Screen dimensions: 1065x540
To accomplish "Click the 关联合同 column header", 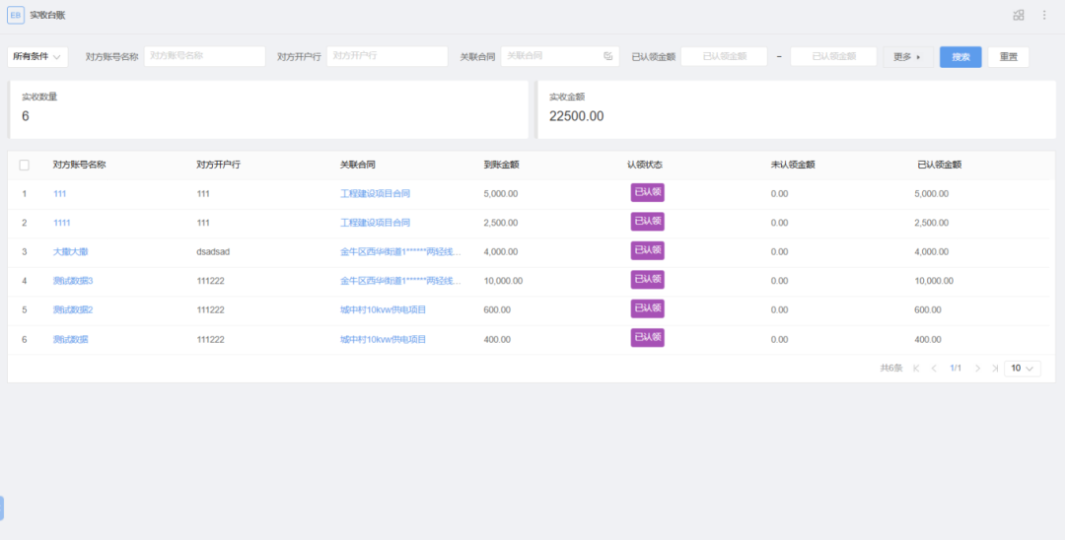I will (358, 165).
